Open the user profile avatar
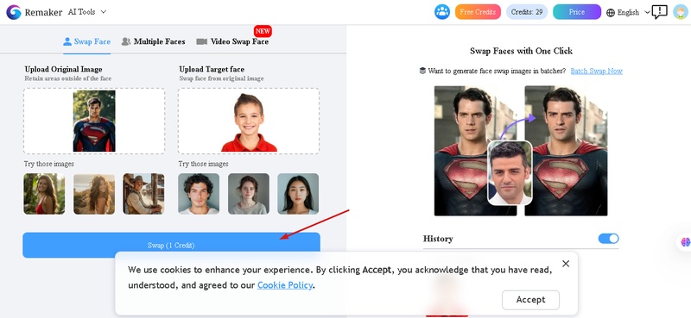Screen dimensions: 691x318 (681, 12)
